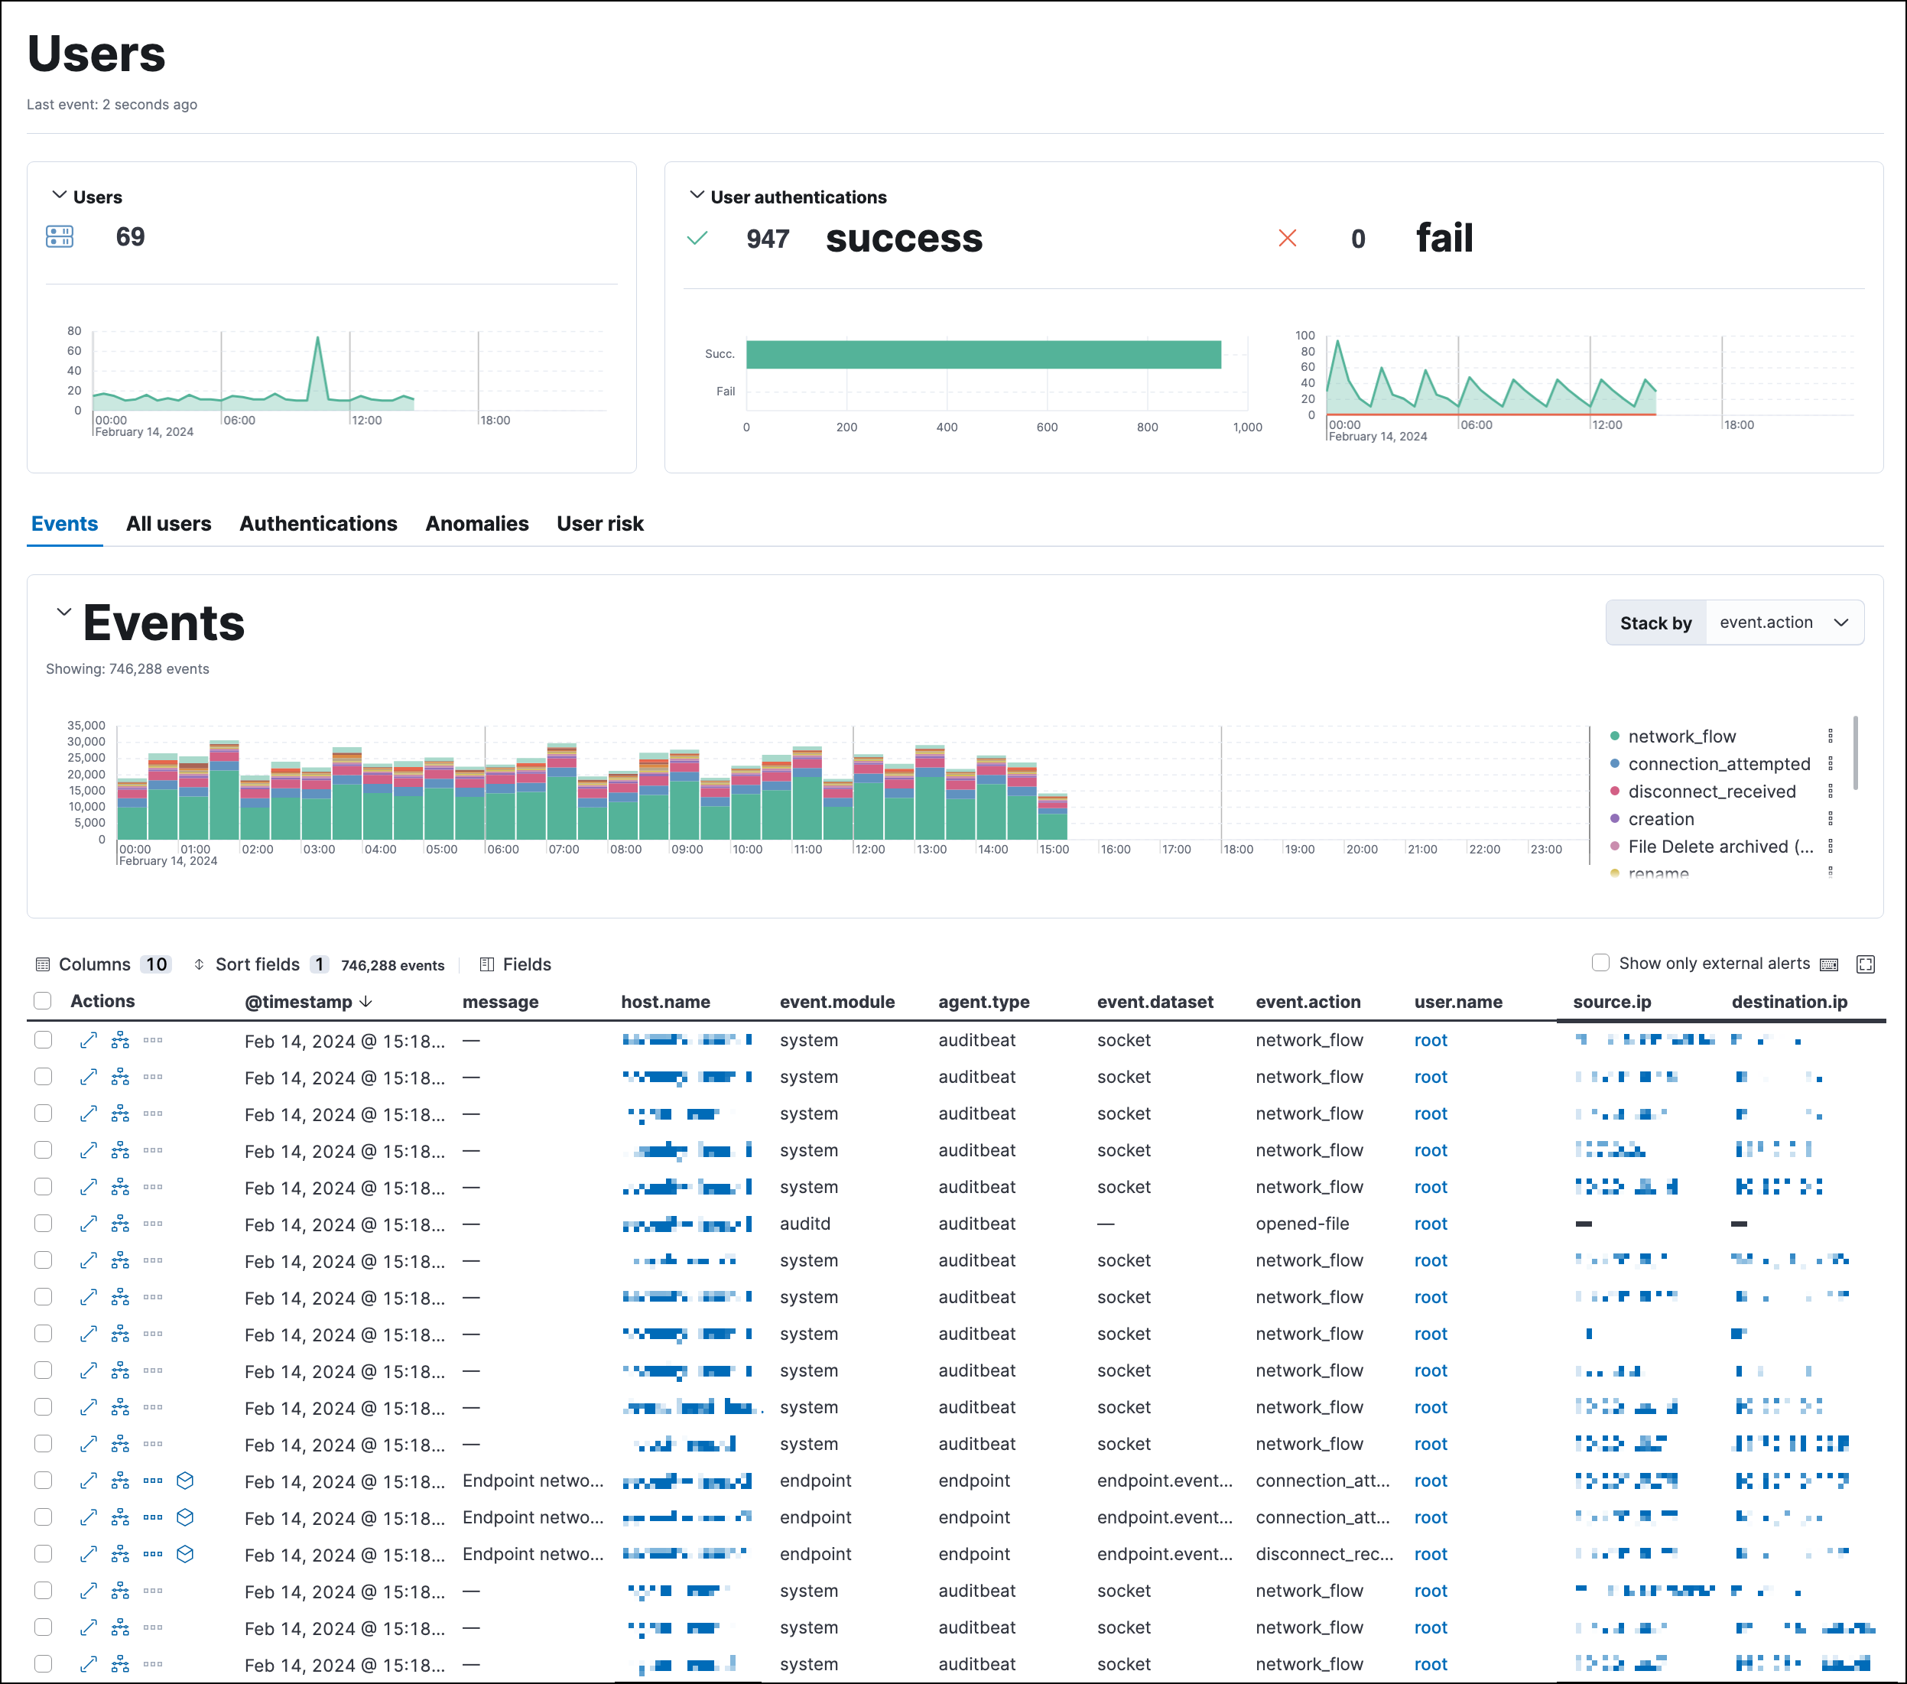The width and height of the screenshot is (1907, 1684).
Task: Sort by clicking the @timestamp column arrow
Action: point(365,1001)
